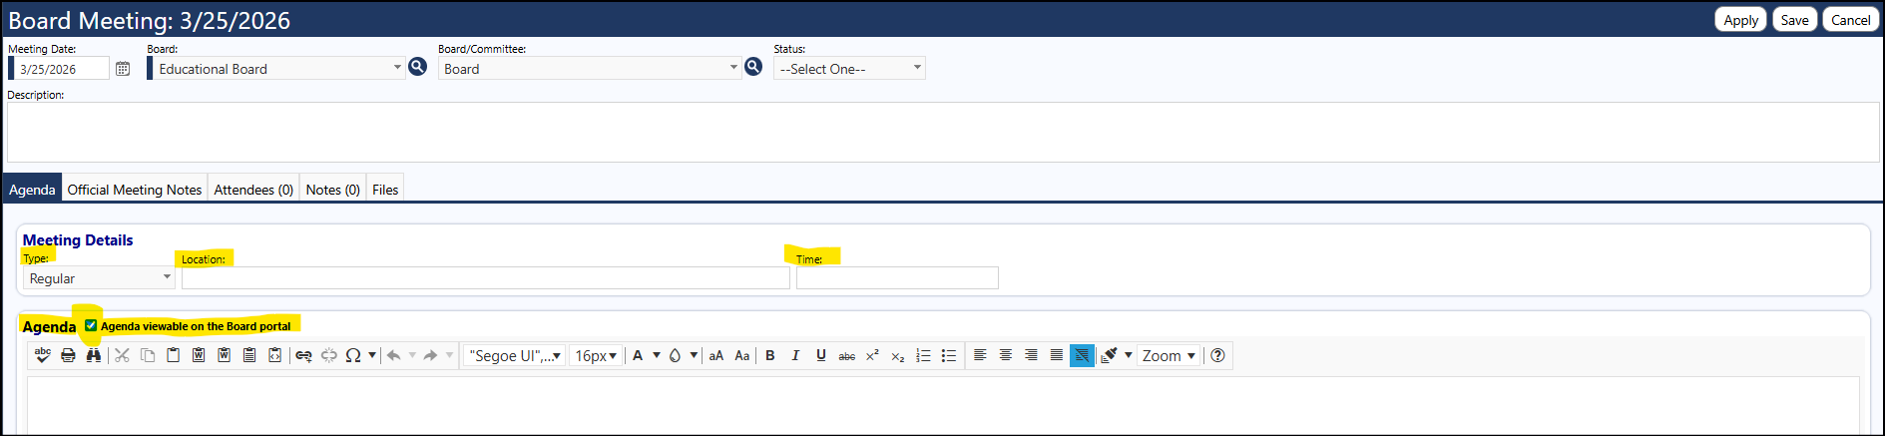Search boards using magnifier beside Board
The image size is (1885, 436).
(x=418, y=67)
